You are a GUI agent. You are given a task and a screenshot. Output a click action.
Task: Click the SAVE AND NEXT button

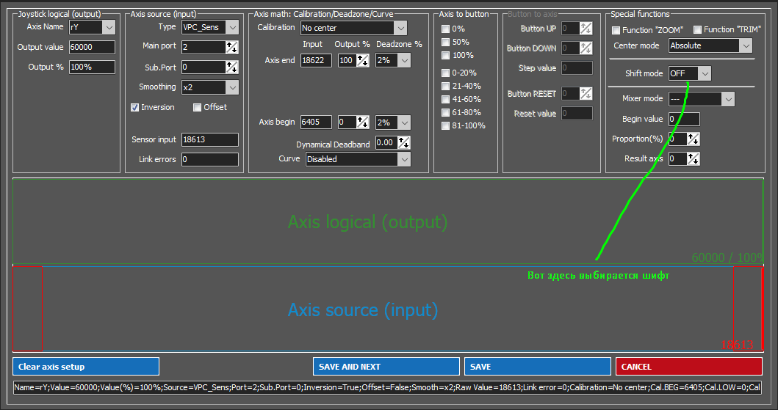click(x=386, y=367)
